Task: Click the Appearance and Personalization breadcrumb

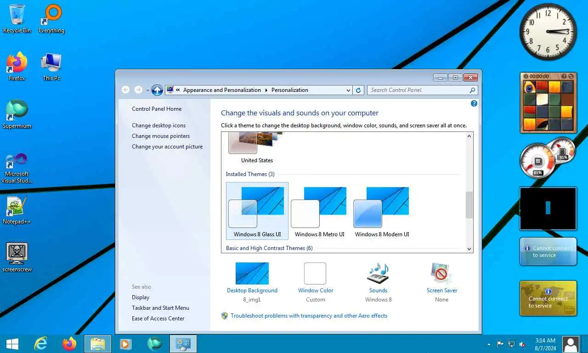Action: (222, 90)
